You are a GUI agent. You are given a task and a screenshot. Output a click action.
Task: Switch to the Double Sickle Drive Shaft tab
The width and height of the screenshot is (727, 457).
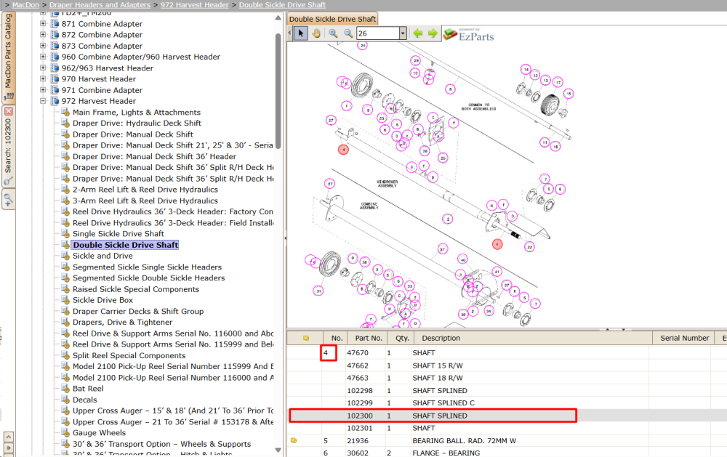(332, 19)
